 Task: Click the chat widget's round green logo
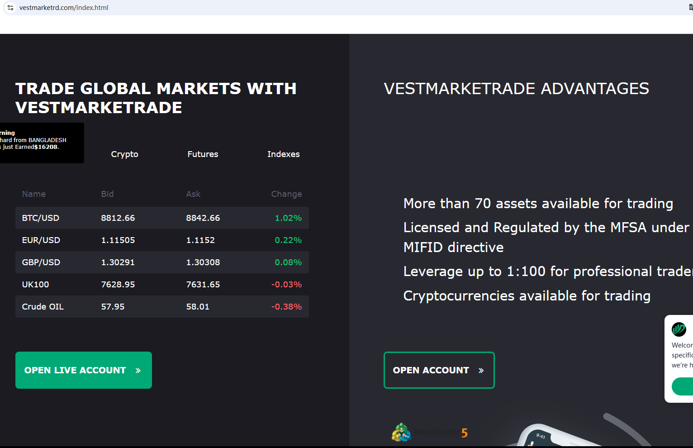(x=679, y=329)
